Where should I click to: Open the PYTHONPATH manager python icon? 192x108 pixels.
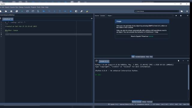87,11
